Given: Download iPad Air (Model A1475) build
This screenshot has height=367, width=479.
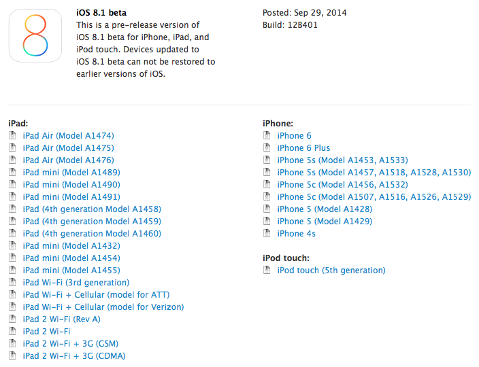Looking at the screenshot, I should pyautogui.click(x=68, y=148).
